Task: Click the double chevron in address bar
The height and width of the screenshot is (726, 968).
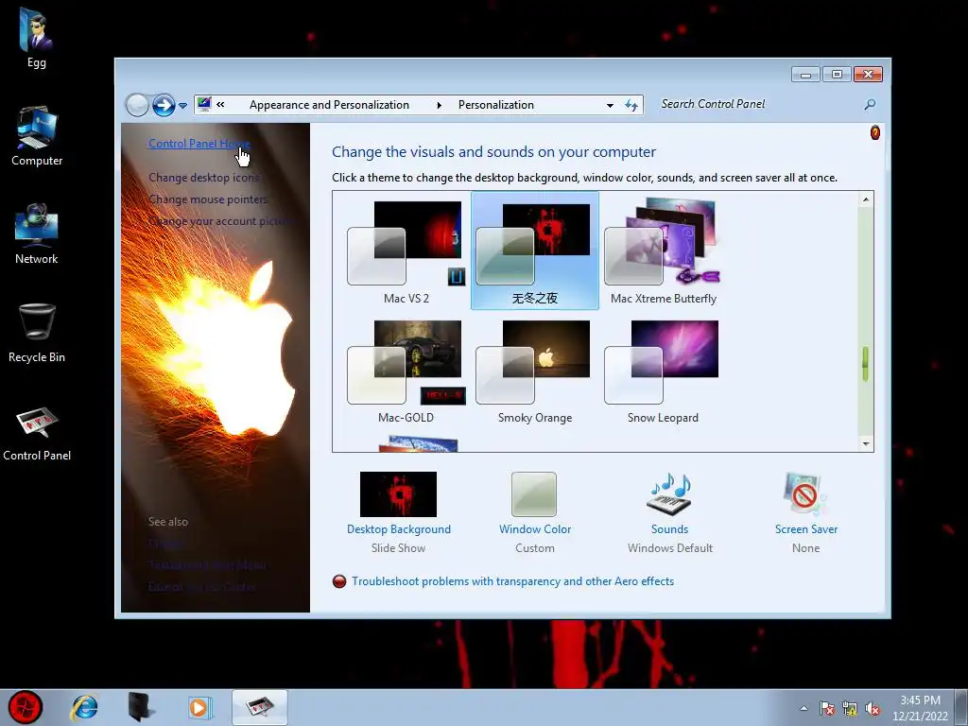Action: 220,104
